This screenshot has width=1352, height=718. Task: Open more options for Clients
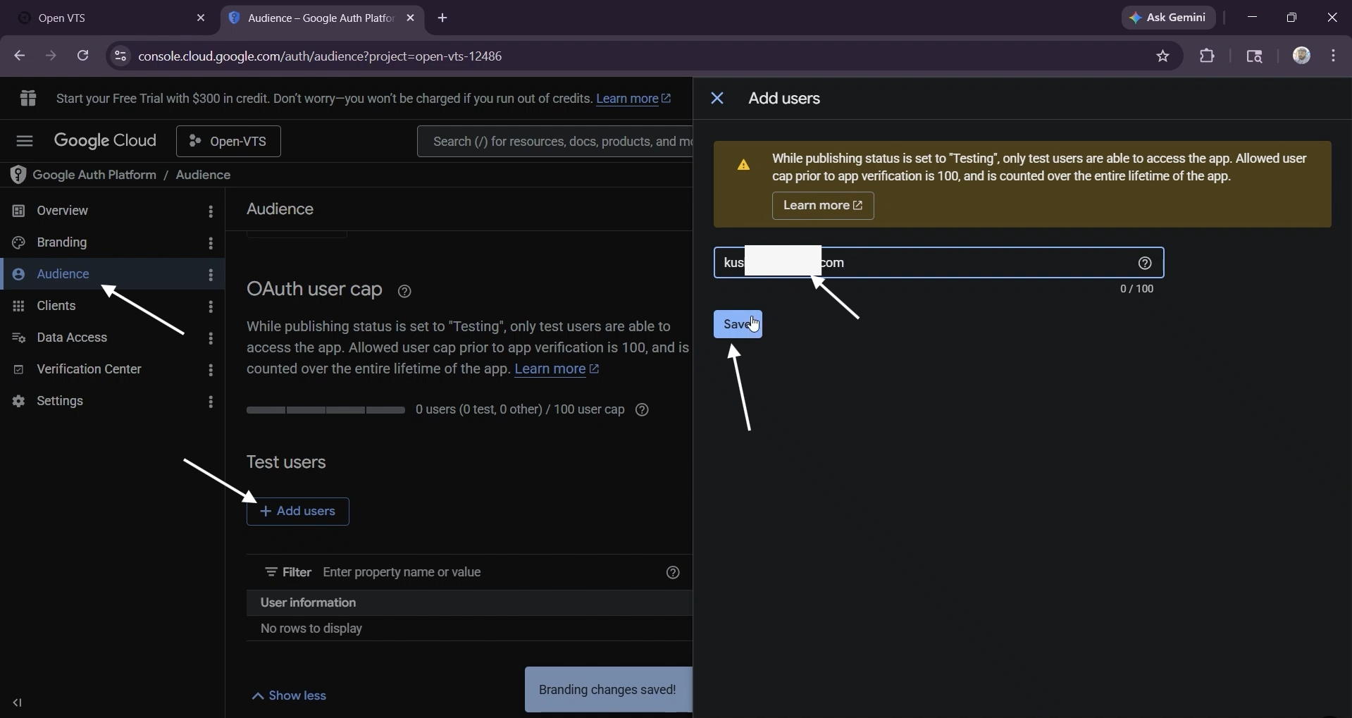click(211, 307)
